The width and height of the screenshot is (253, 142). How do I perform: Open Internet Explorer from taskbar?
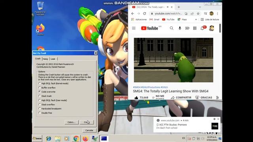[x=48, y=138]
